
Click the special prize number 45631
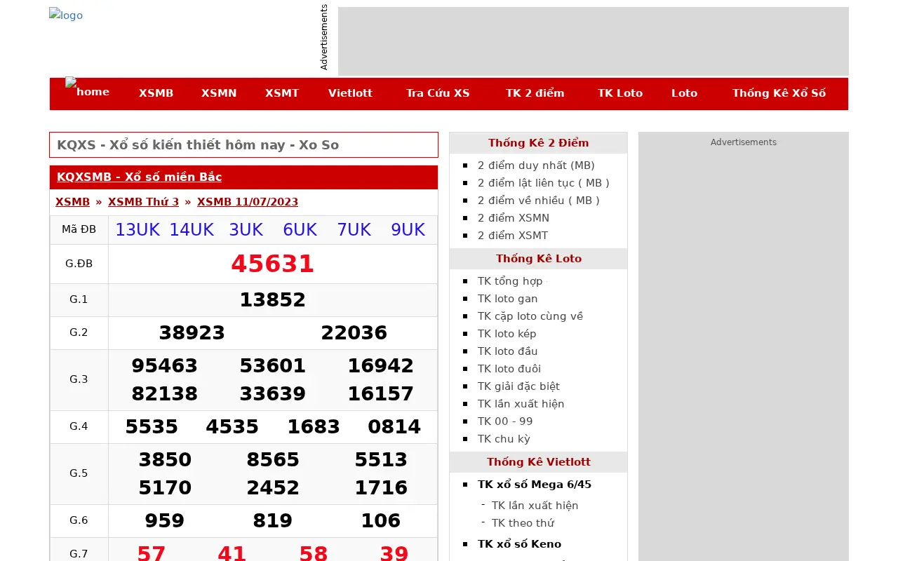(x=273, y=264)
